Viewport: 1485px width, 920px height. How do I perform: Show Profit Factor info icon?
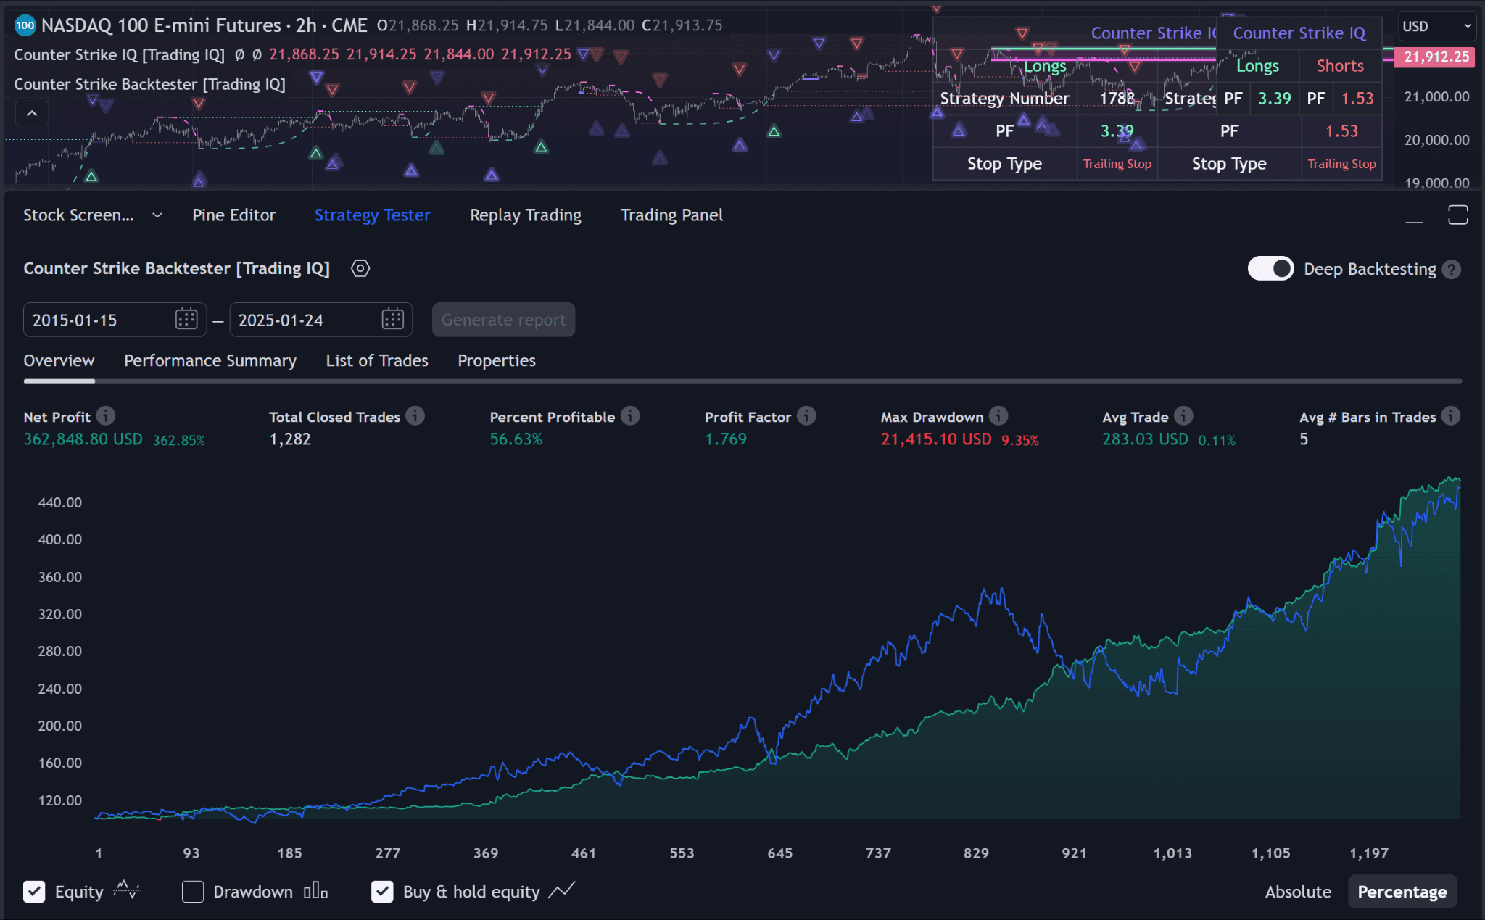tap(806, 415)
